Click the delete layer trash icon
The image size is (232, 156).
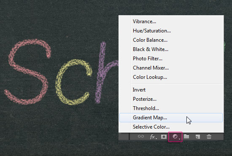(209, 136)
